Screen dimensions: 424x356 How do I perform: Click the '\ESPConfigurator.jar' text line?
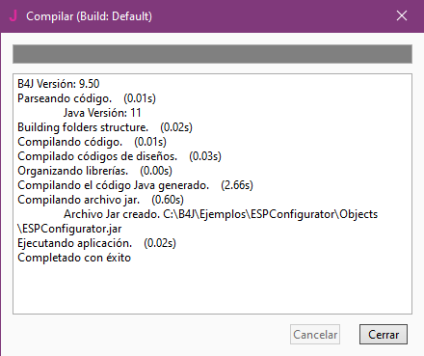click(69, 229)
